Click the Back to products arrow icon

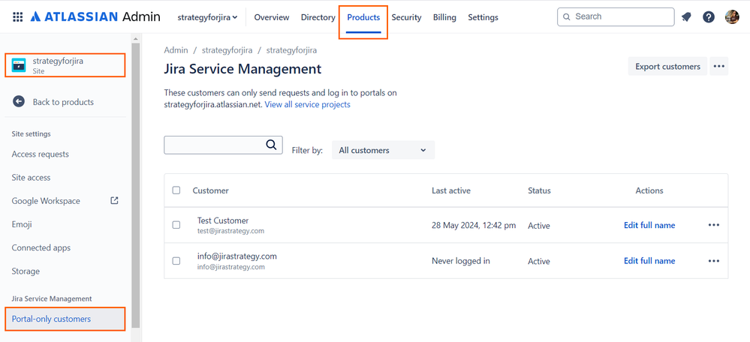[19, 102]
